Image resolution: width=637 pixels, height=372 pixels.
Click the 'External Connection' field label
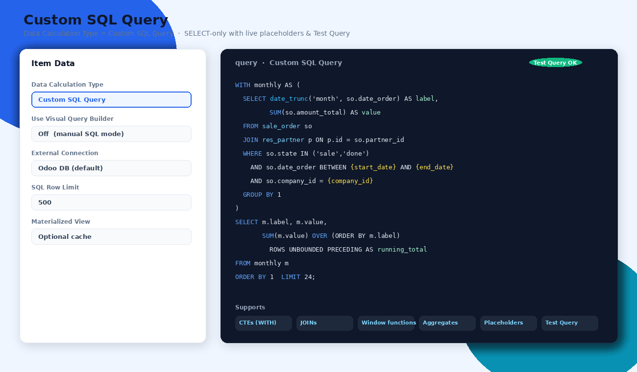(65, 153)
